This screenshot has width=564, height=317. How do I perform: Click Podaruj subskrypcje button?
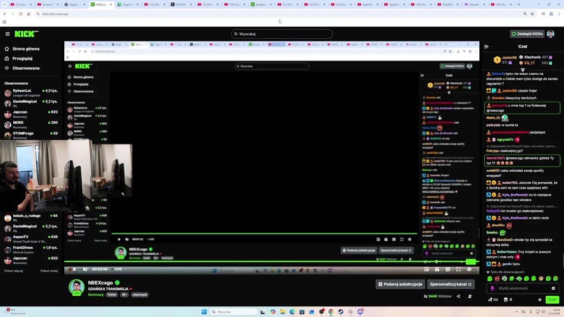click(401, 284)
